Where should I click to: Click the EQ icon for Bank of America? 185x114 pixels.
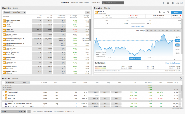(x=4, y=35)
